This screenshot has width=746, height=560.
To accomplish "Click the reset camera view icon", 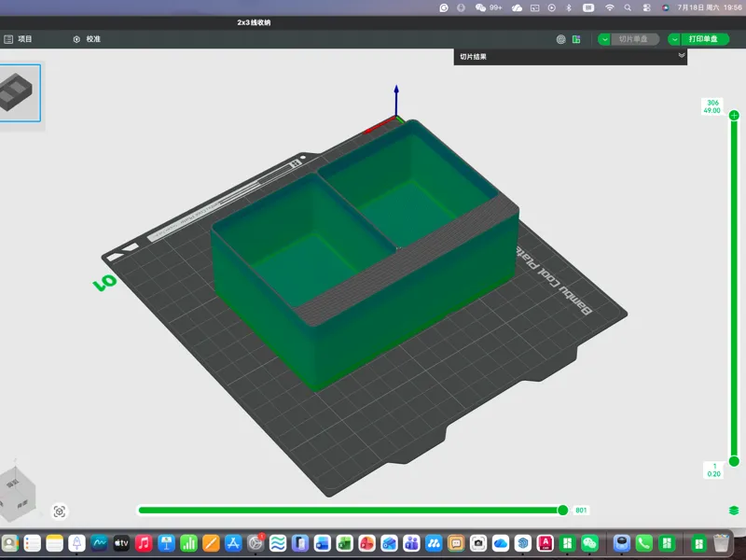I will pyautogui.click(x=60, y=511).
